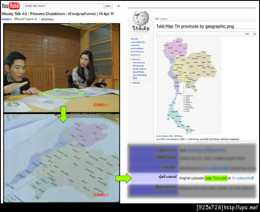
Task: Click the Map TH provinces by geographic.png heading
Action: click(195, 26)
